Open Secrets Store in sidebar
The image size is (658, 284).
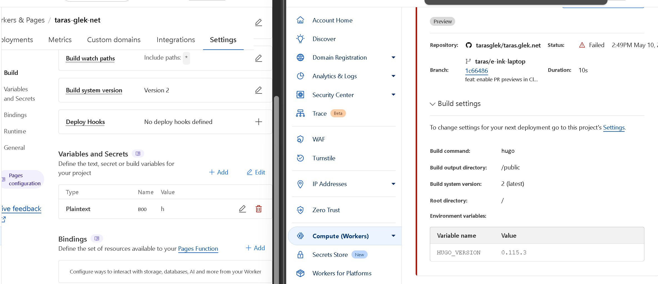pos(330,255)
